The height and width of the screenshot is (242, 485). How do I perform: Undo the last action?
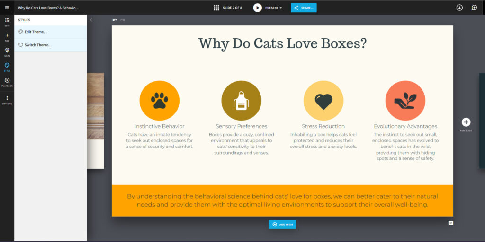115,20
